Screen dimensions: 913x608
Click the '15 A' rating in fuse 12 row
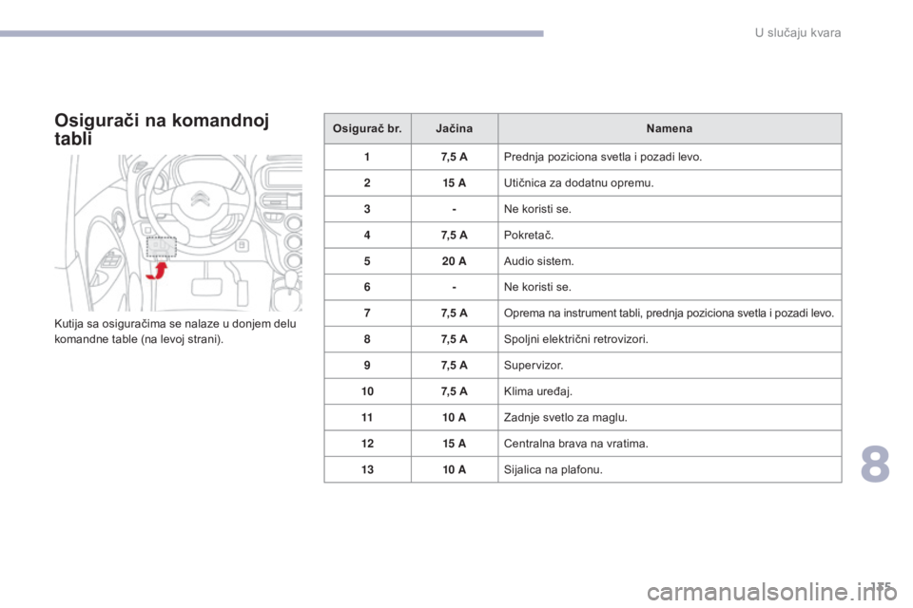tap(455, 444)
